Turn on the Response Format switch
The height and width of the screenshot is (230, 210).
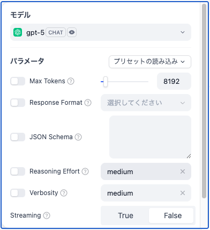point(18,103)
